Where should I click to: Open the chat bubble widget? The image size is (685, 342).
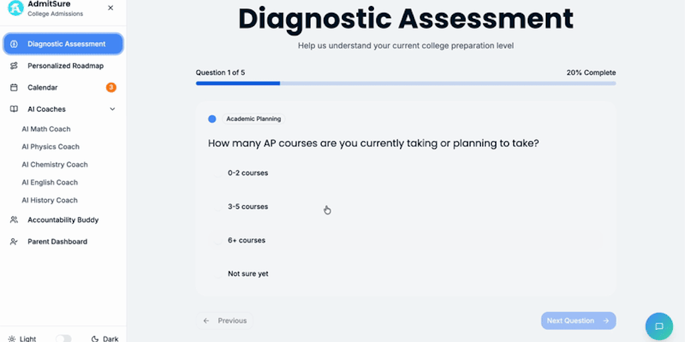pos(659,326)
